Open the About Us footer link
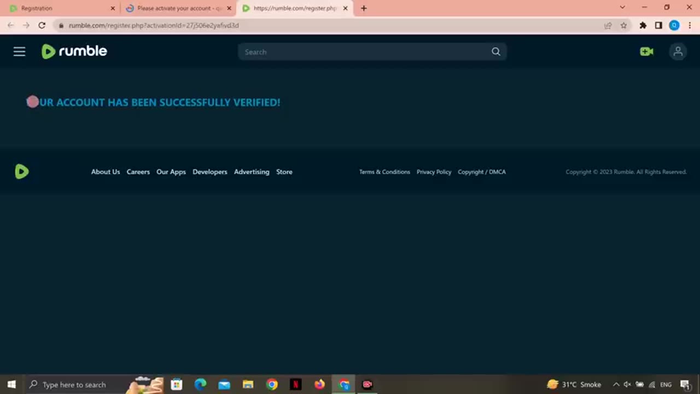700x394 pixels. [106, 172]
